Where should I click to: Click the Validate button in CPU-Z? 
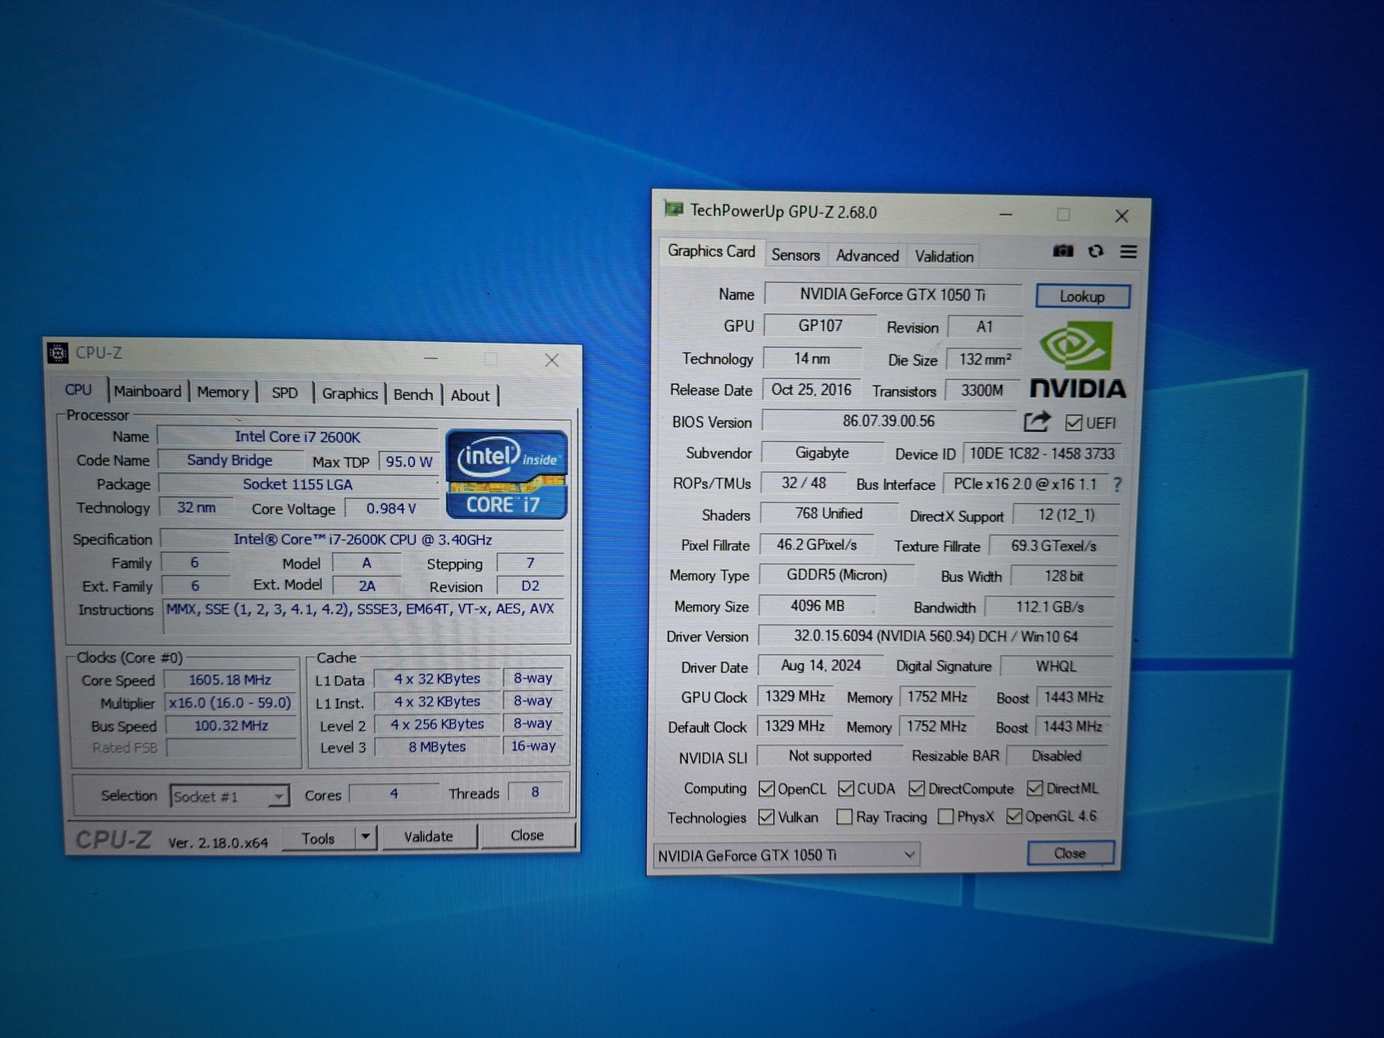click(x=428, y=837)
